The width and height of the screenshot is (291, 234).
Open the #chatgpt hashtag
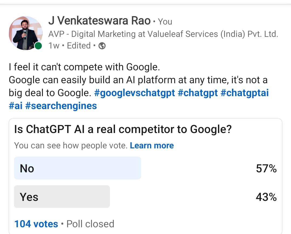point(198,93)
